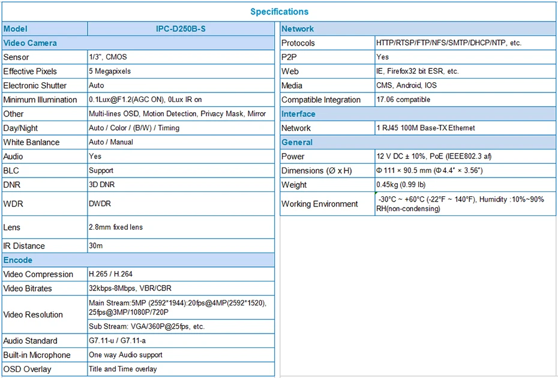This screenshot has width=558, height=378.
Task: Click the Working Environment label
Action: point(320,204)
